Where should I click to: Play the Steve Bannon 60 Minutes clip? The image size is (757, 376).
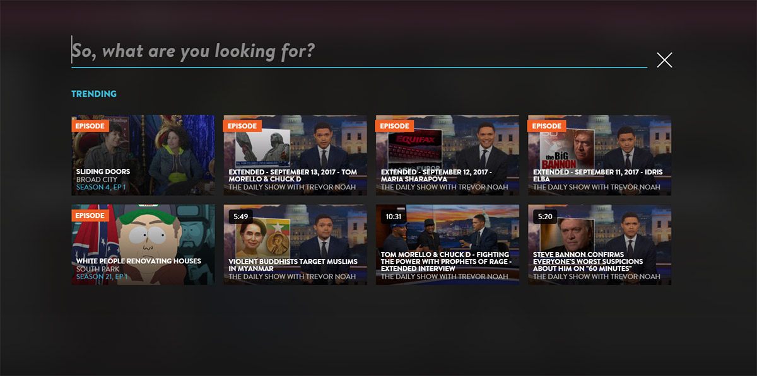(x=599, y=244)
